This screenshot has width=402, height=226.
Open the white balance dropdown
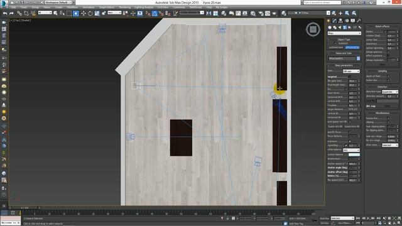coord(351,150)
